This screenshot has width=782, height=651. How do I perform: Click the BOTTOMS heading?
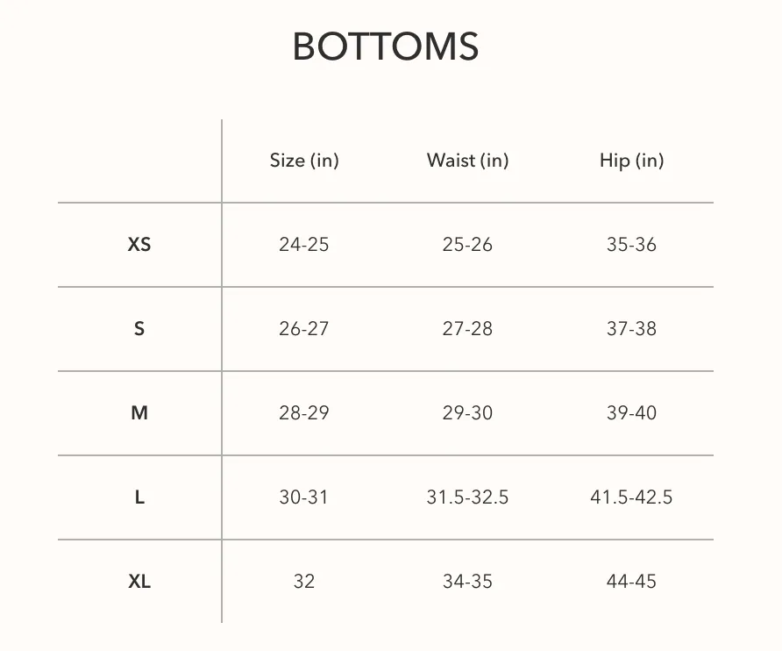click(385, 46)
